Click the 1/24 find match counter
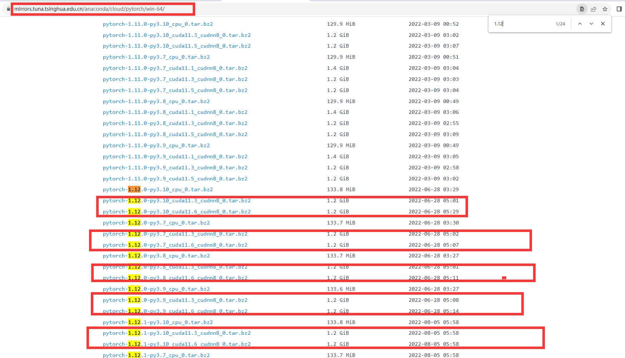 tap(560, 24)
